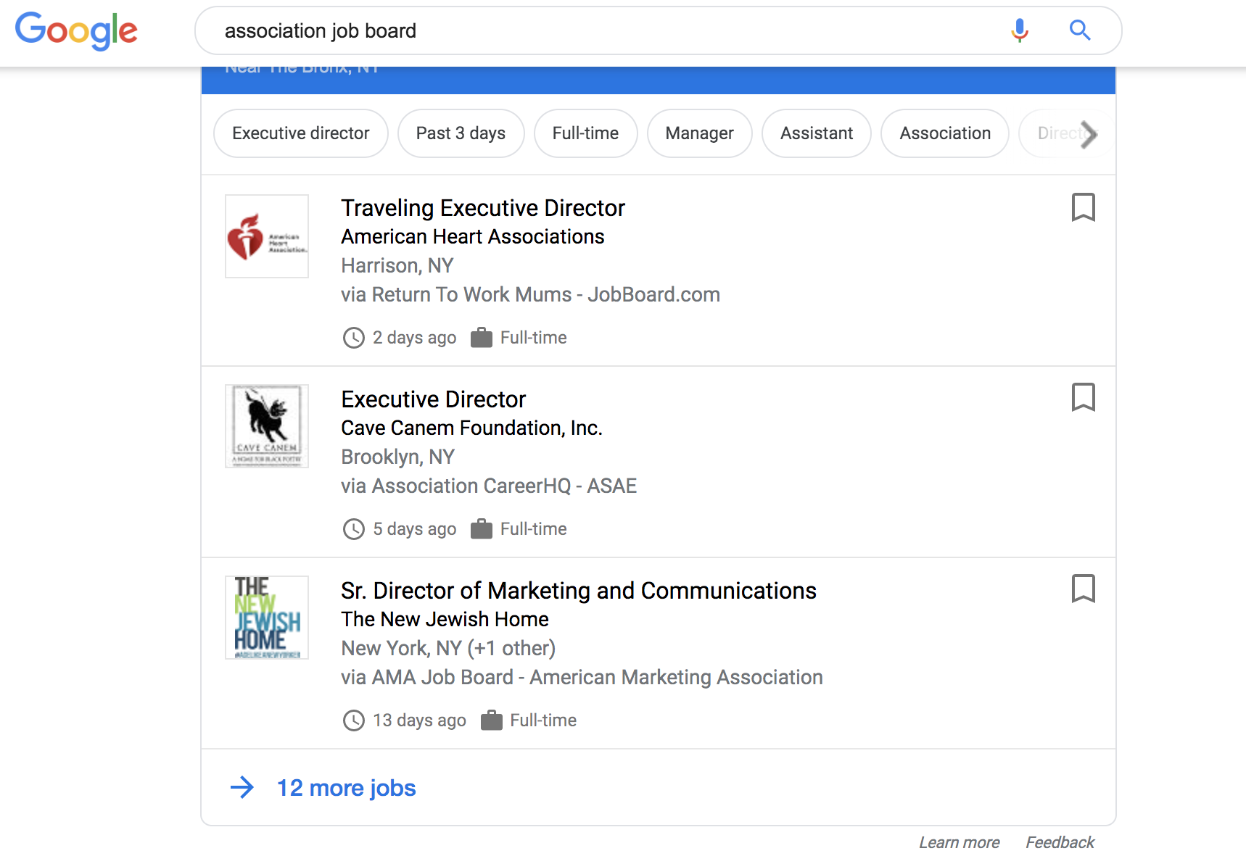Click the Google logo
Image resolution: width=1246 pixels, height=864 pixels.
click(76, 30)
